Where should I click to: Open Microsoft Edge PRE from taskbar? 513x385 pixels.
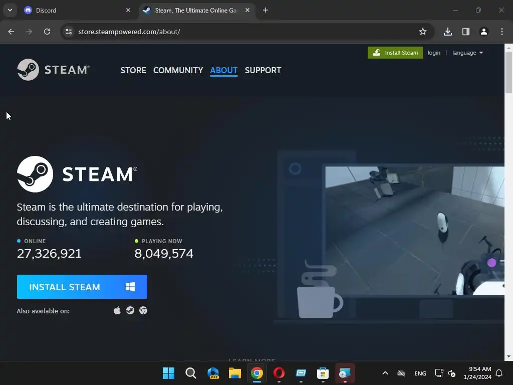coord(213,373)
